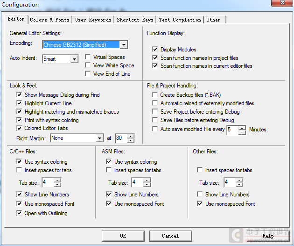
Task: Decrease C/C++ tab size
Action: pyautogui.click(x=57, y=185)
